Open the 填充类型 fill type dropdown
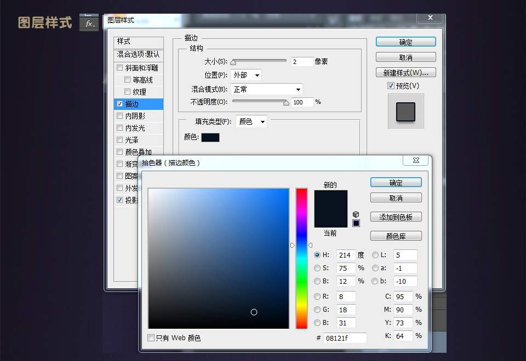 (x=251, y=121)
